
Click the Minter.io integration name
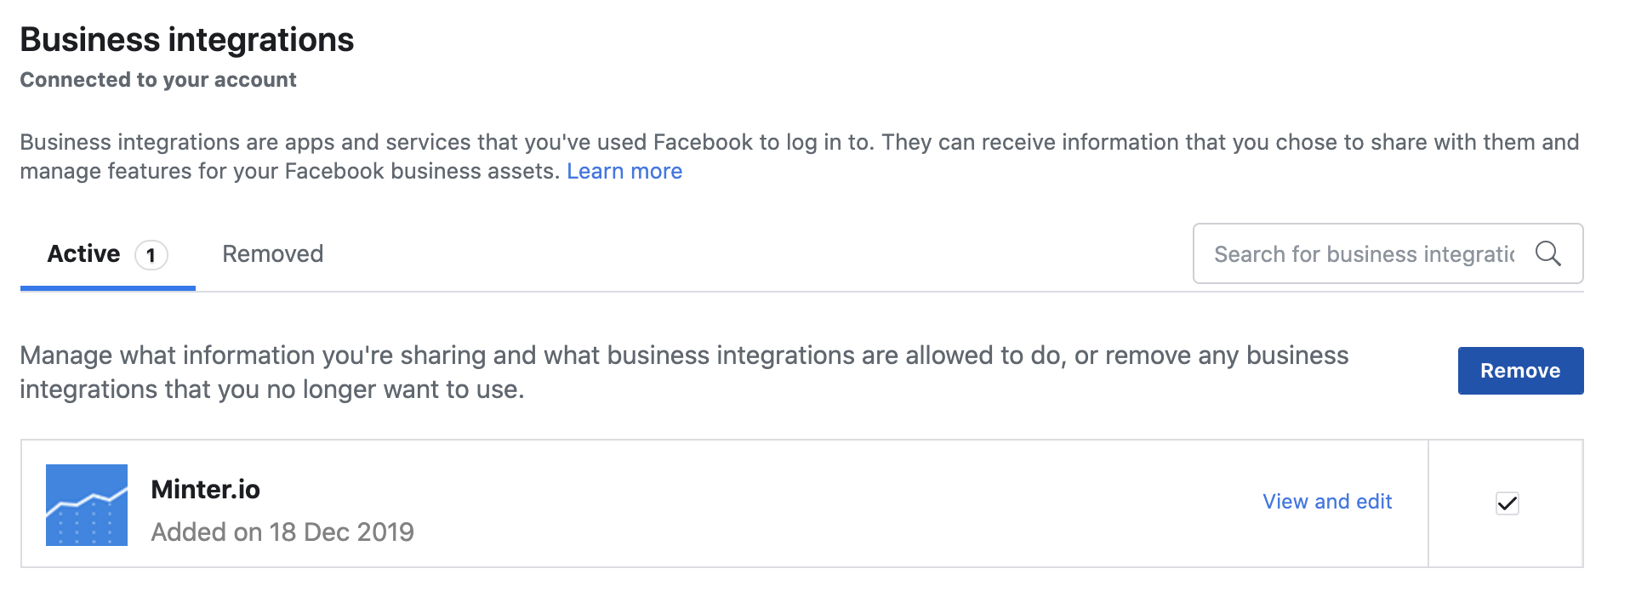(205, 490)
